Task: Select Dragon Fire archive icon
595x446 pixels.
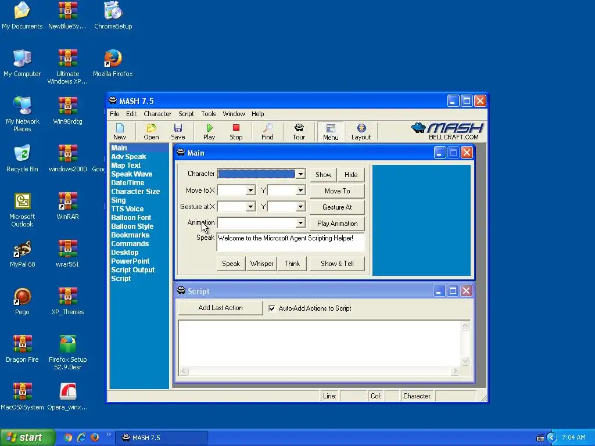Action: (x=22, y=348)
